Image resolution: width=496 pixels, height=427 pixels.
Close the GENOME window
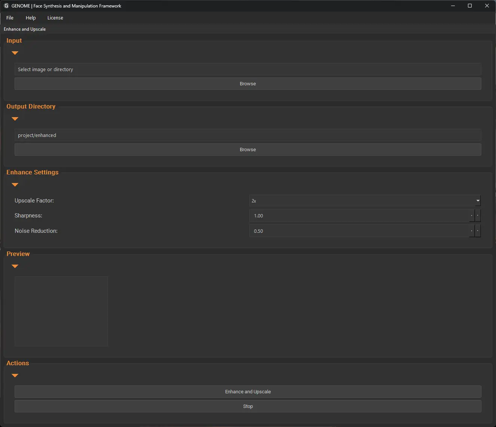click(487, 6)
